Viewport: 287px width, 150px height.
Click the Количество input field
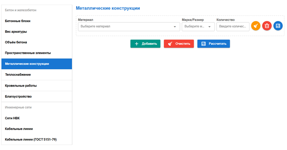(x=233, y=27)
